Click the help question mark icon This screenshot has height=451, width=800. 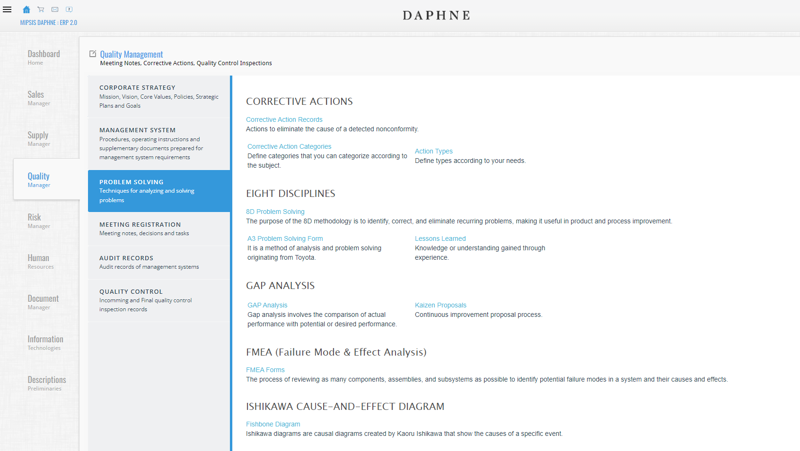[69, 9]
